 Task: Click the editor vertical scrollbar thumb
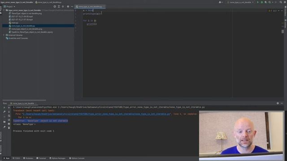283,31
